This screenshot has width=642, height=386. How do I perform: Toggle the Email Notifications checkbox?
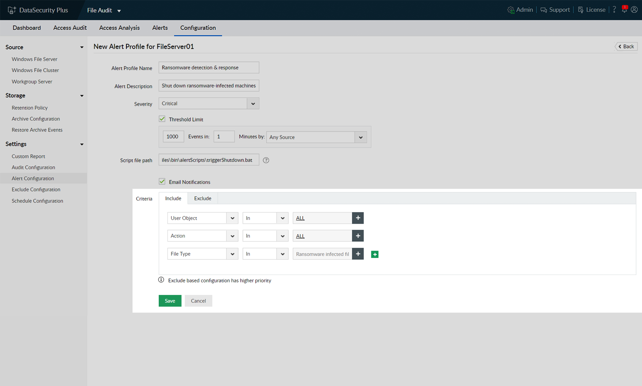tap(162, 182)
